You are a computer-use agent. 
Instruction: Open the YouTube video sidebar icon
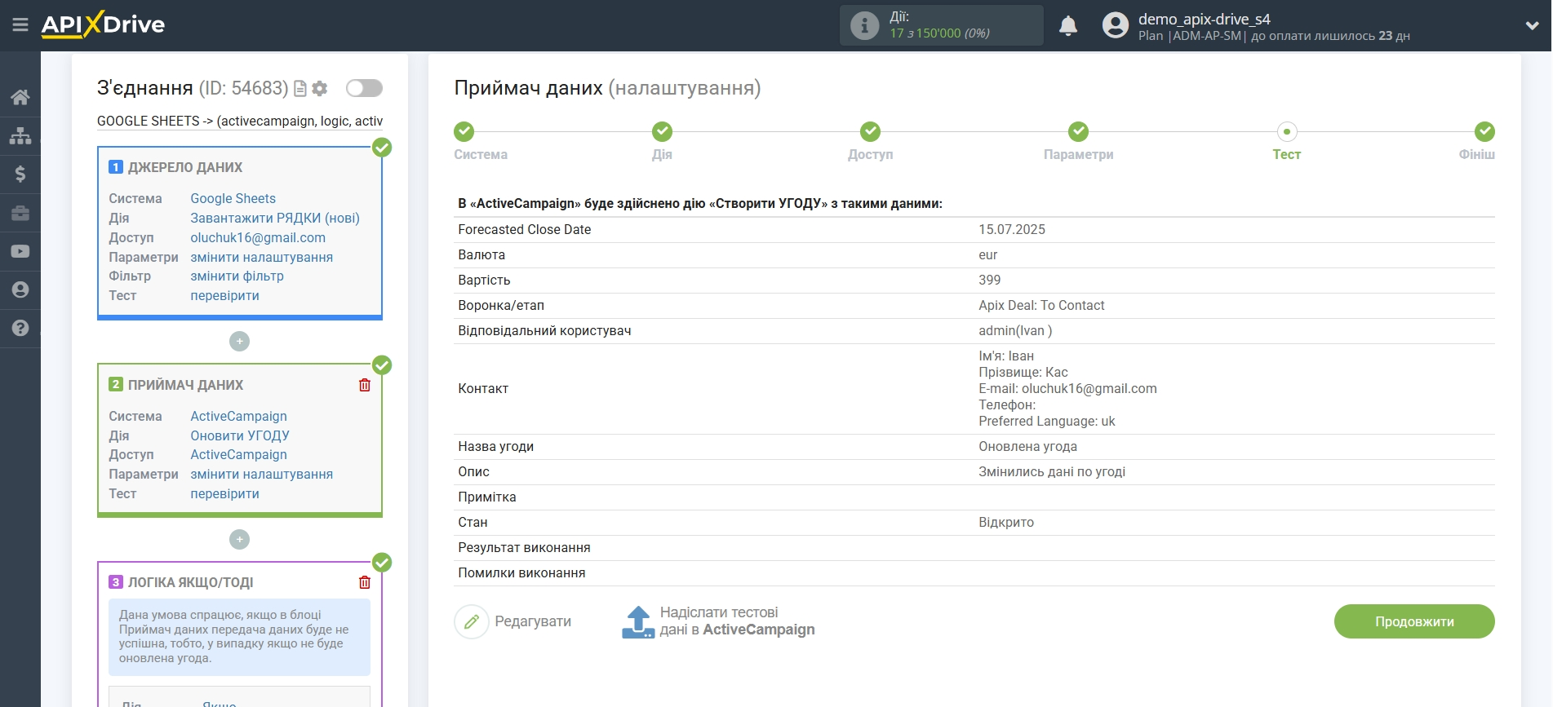[20, 251]
